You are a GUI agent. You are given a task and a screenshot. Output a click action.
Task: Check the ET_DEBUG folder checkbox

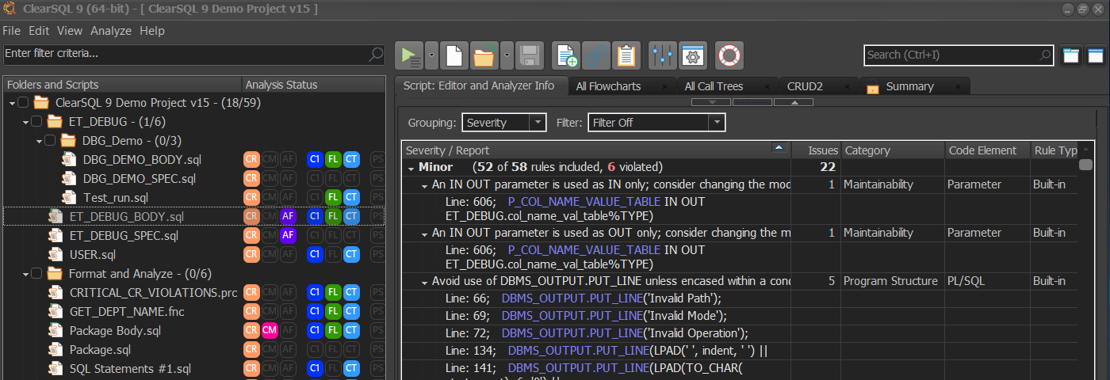pos(36,122)
